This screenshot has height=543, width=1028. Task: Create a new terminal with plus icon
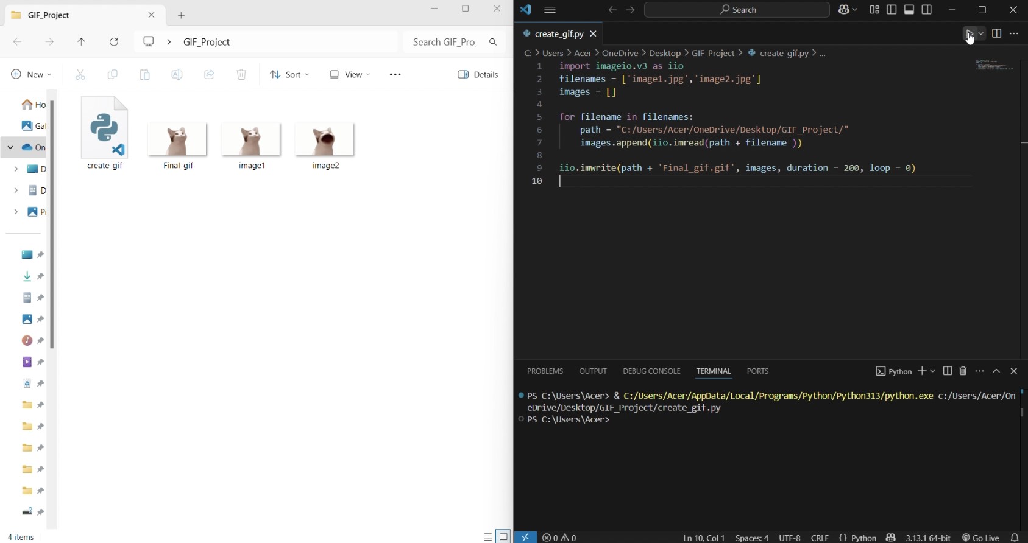click(x=922, y=371)
